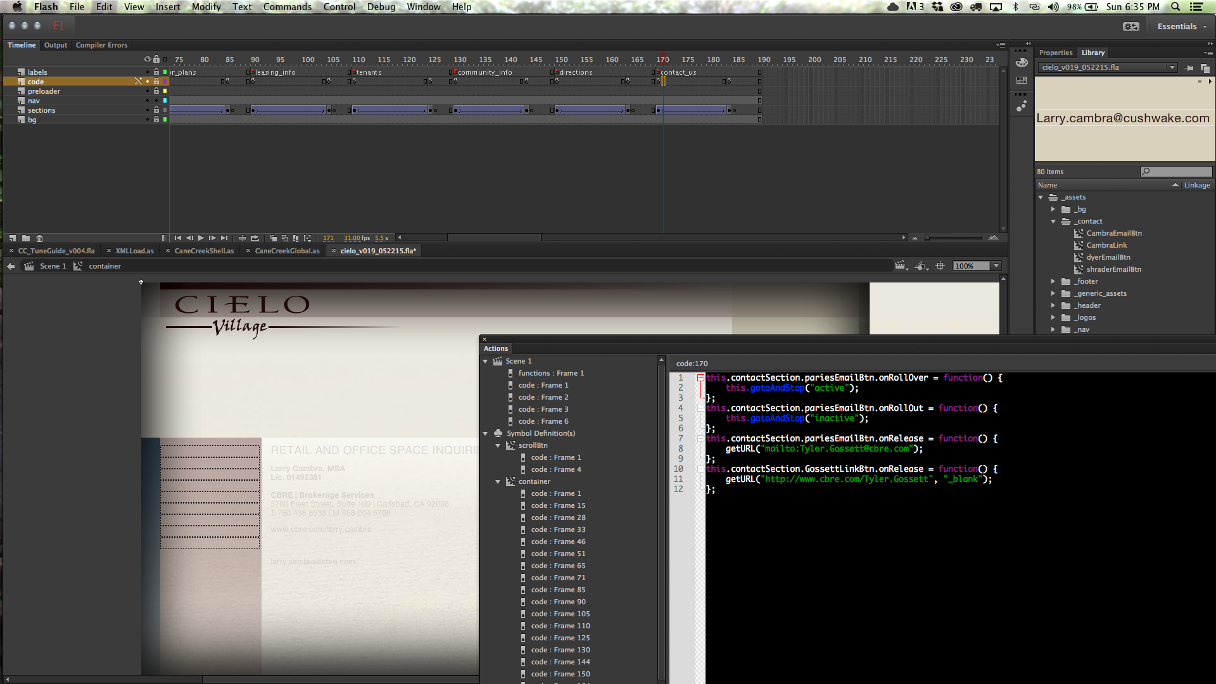Click the Edit Symbols icon above stage
This screenshot has height=684, width=1216.
pos(921,266)
